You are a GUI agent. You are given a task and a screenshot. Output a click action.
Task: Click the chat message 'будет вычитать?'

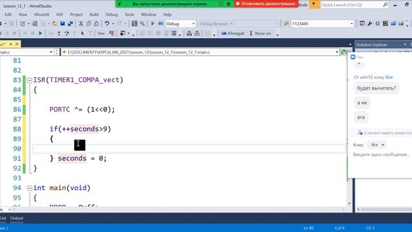pos(376,88)
